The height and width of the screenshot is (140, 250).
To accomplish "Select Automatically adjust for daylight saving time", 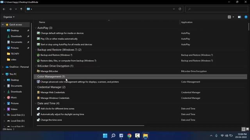I will pos(62,114).
